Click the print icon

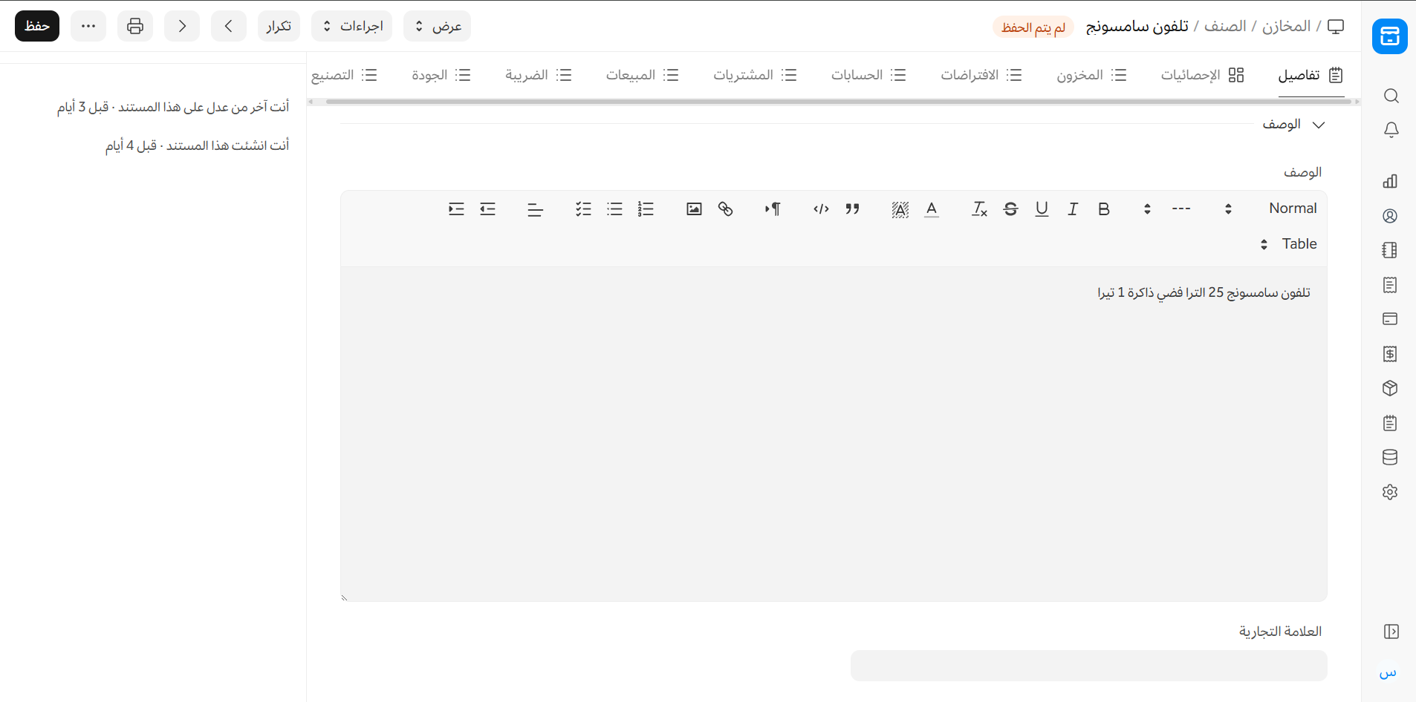135,27
